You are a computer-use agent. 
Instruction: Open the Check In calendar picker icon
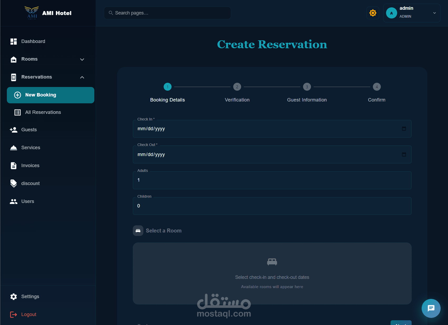click(x=404, y=129)
